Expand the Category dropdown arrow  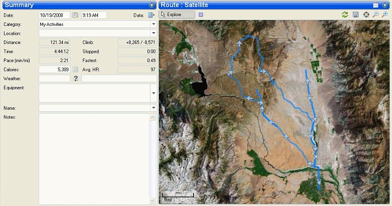tap(153, 24)
